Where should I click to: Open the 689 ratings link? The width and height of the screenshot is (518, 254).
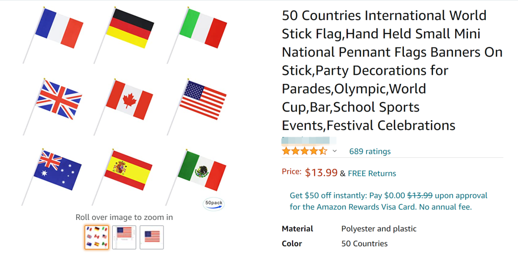pos(370,151)
